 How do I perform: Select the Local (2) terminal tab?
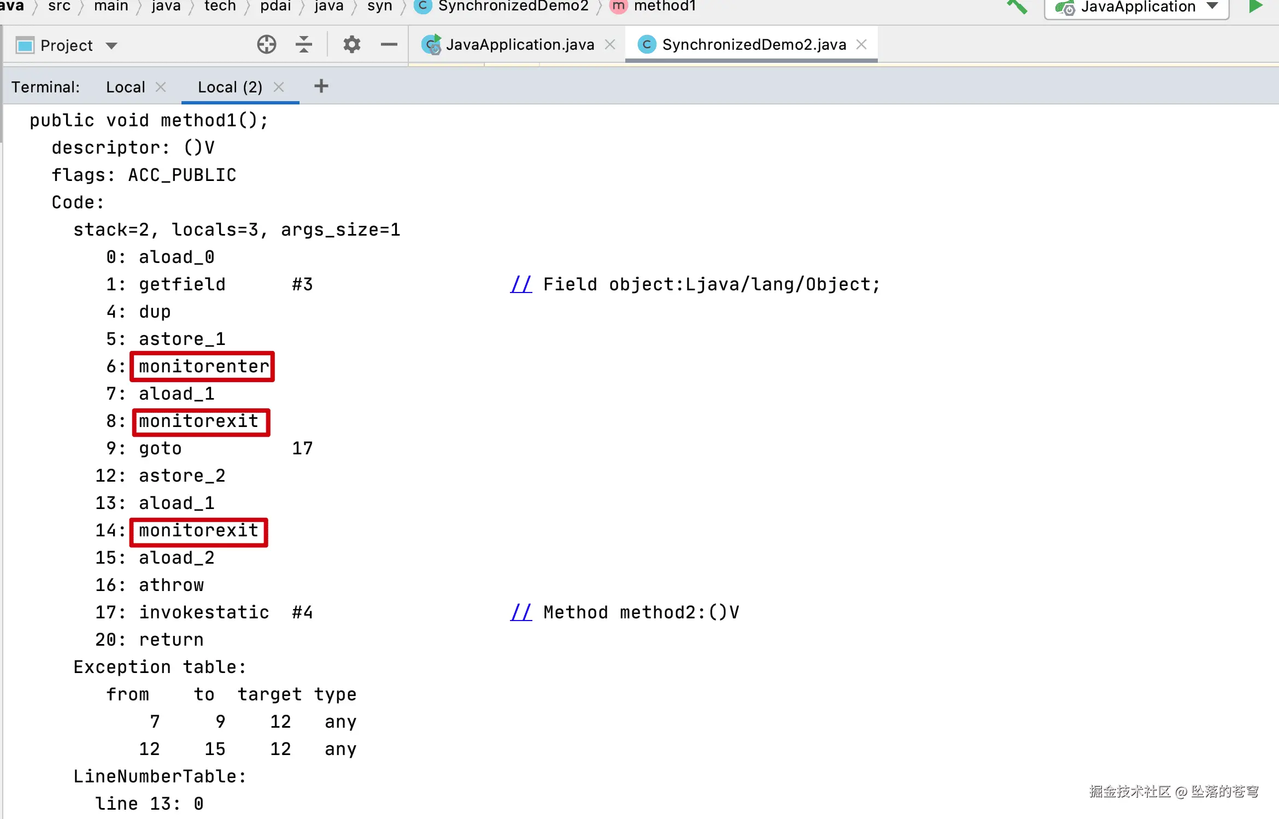pos(230,87)
